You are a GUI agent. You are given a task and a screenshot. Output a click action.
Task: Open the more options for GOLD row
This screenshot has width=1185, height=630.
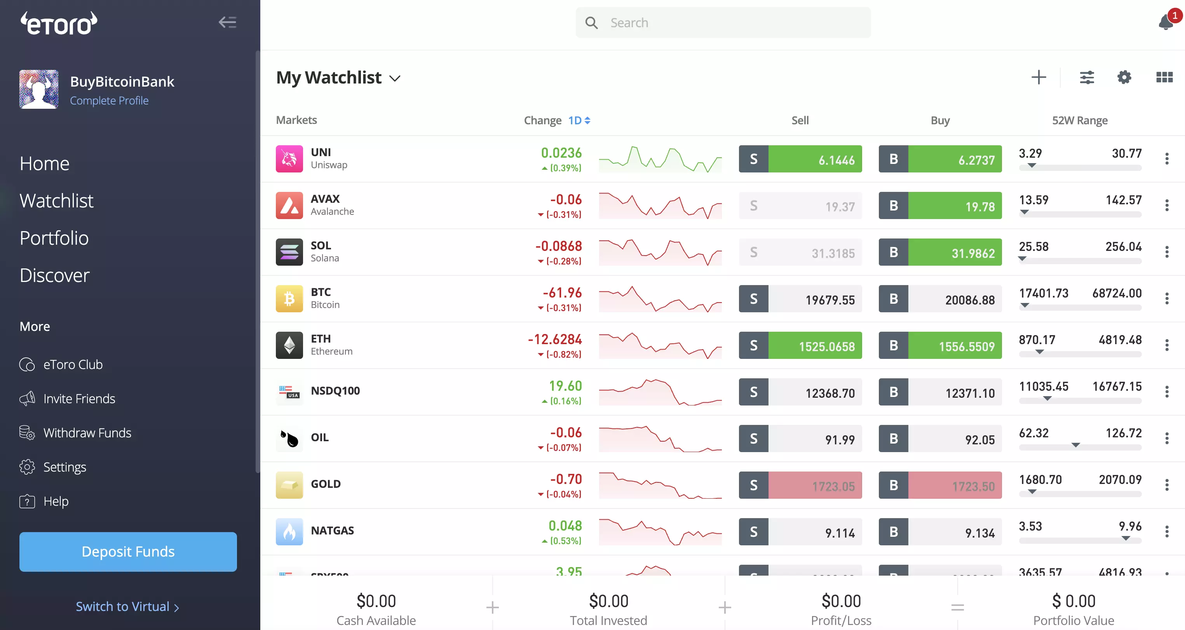(x=1167, y=485)
